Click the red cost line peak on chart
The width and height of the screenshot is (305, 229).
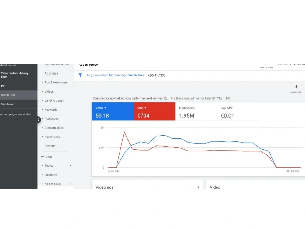click(x=124, y=132)
